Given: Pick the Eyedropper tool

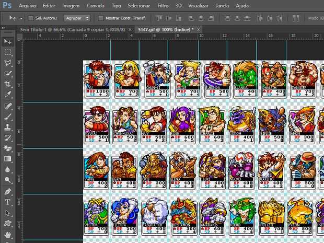Looking at the screenshot, I should pos(8,95).
